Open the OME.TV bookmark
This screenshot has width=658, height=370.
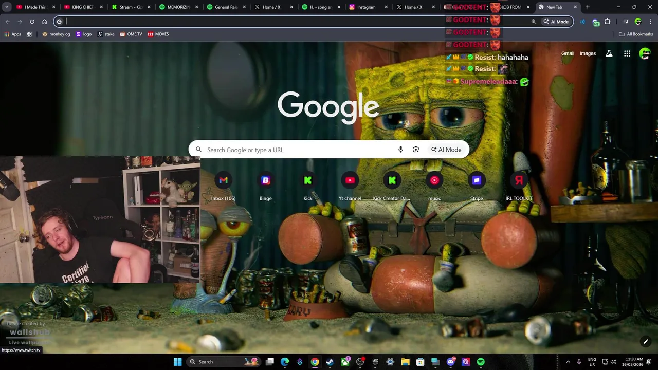[131, 34]
